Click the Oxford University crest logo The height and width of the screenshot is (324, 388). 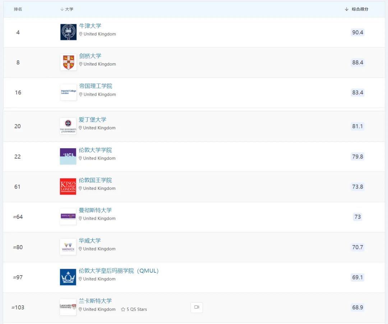point(68,32)
